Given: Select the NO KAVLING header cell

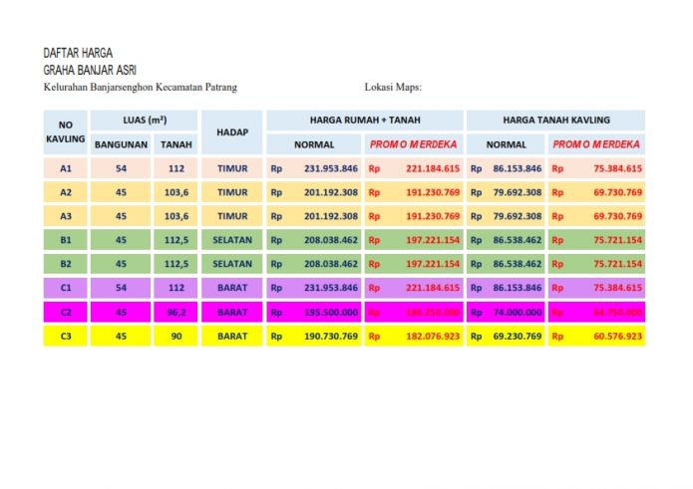Looking at the screenshot, I should pyautogui.click(x=66, y=132).
